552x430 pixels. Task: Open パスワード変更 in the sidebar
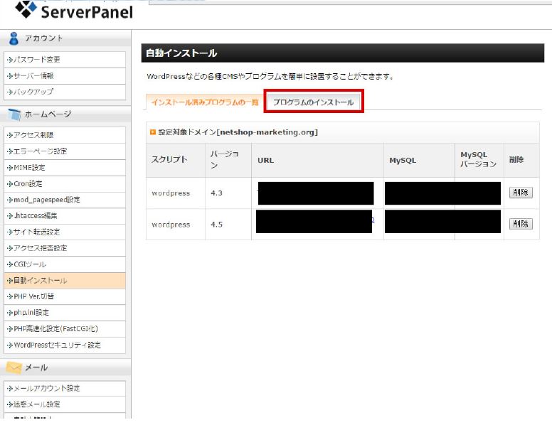(65, 60)
